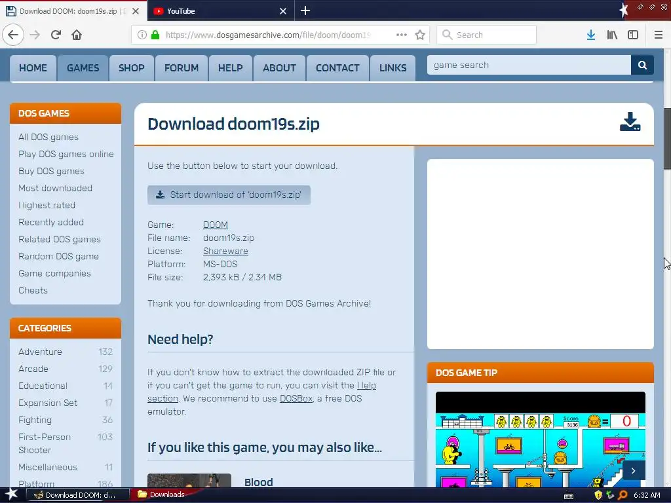This screenshot has width=671, height=503.
Task: Open the HELP navigation tab
Action: pyautogui.click(x=230, y=68)
